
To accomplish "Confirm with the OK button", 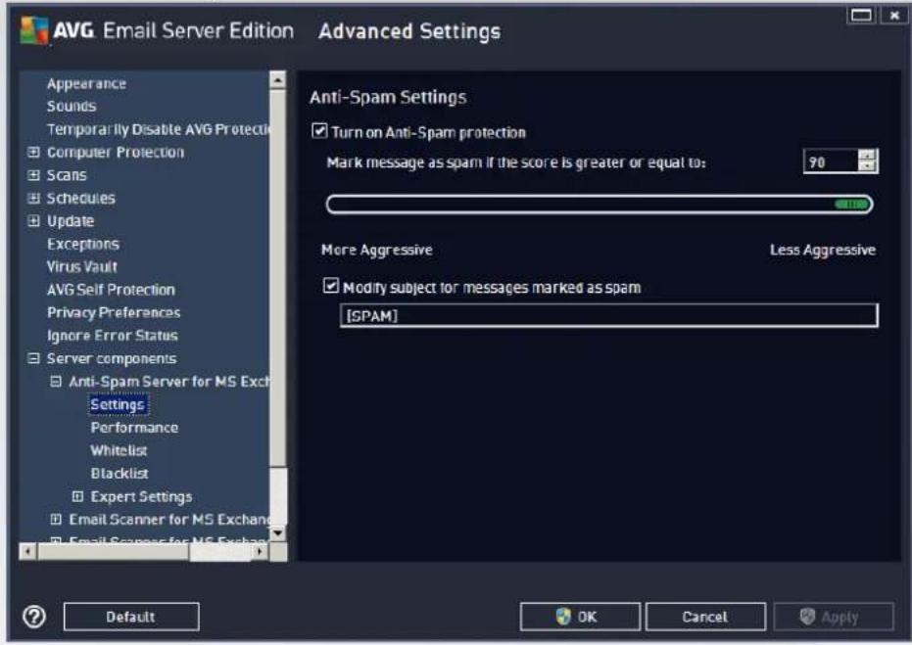I will 580,617.
